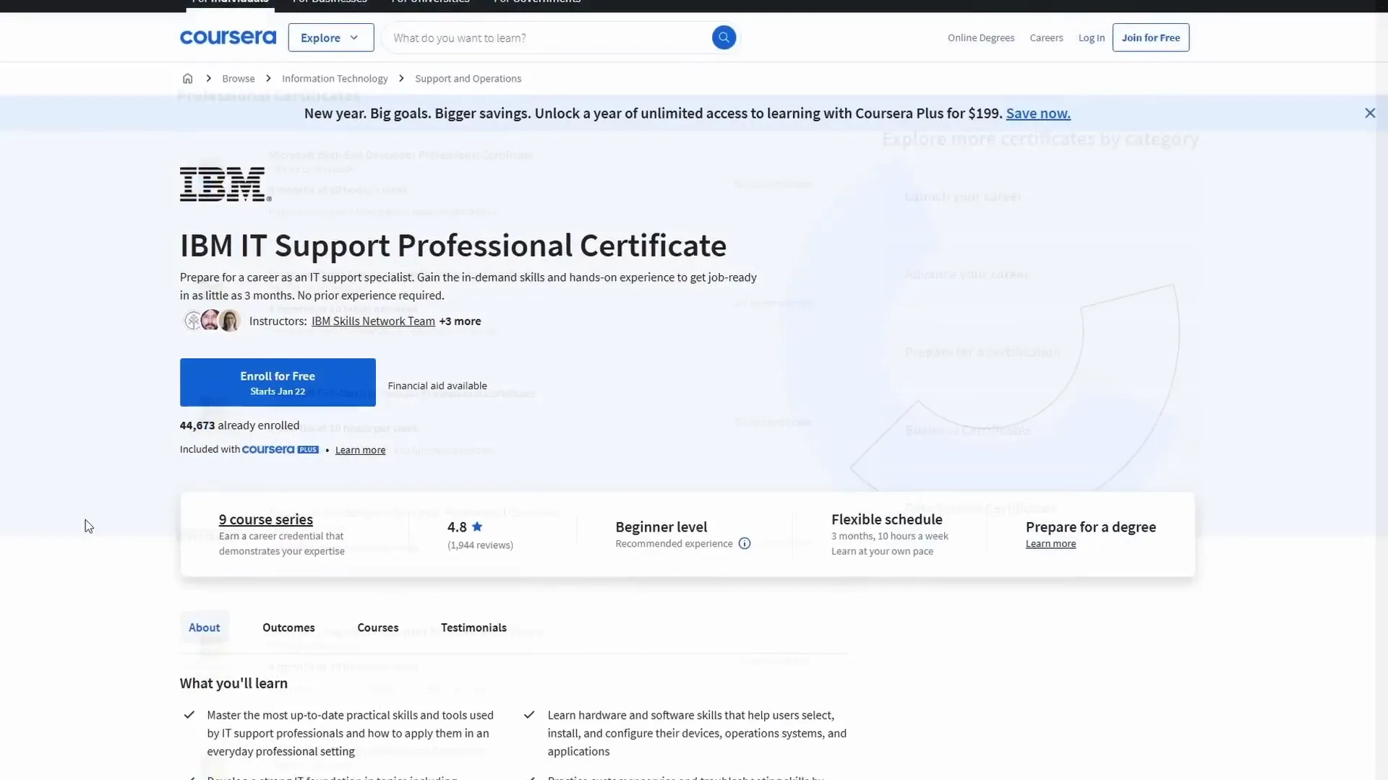
Task: Click the 44,673 already enrolled text
Action: [239, 425]
